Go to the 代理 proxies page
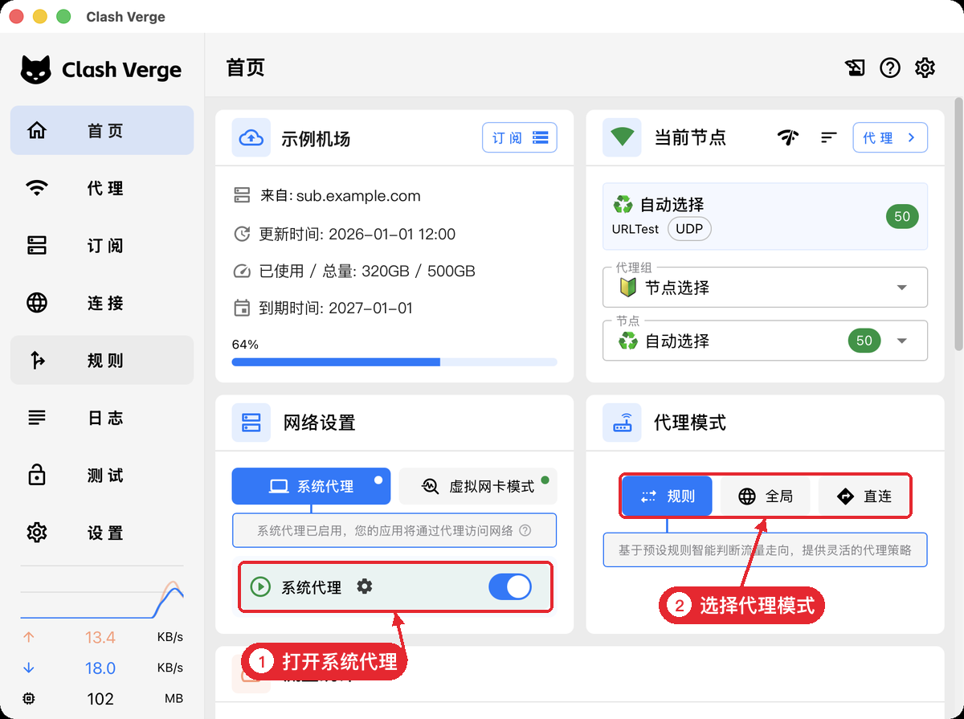This screenshot has height=719, width=964. [102, 188]
